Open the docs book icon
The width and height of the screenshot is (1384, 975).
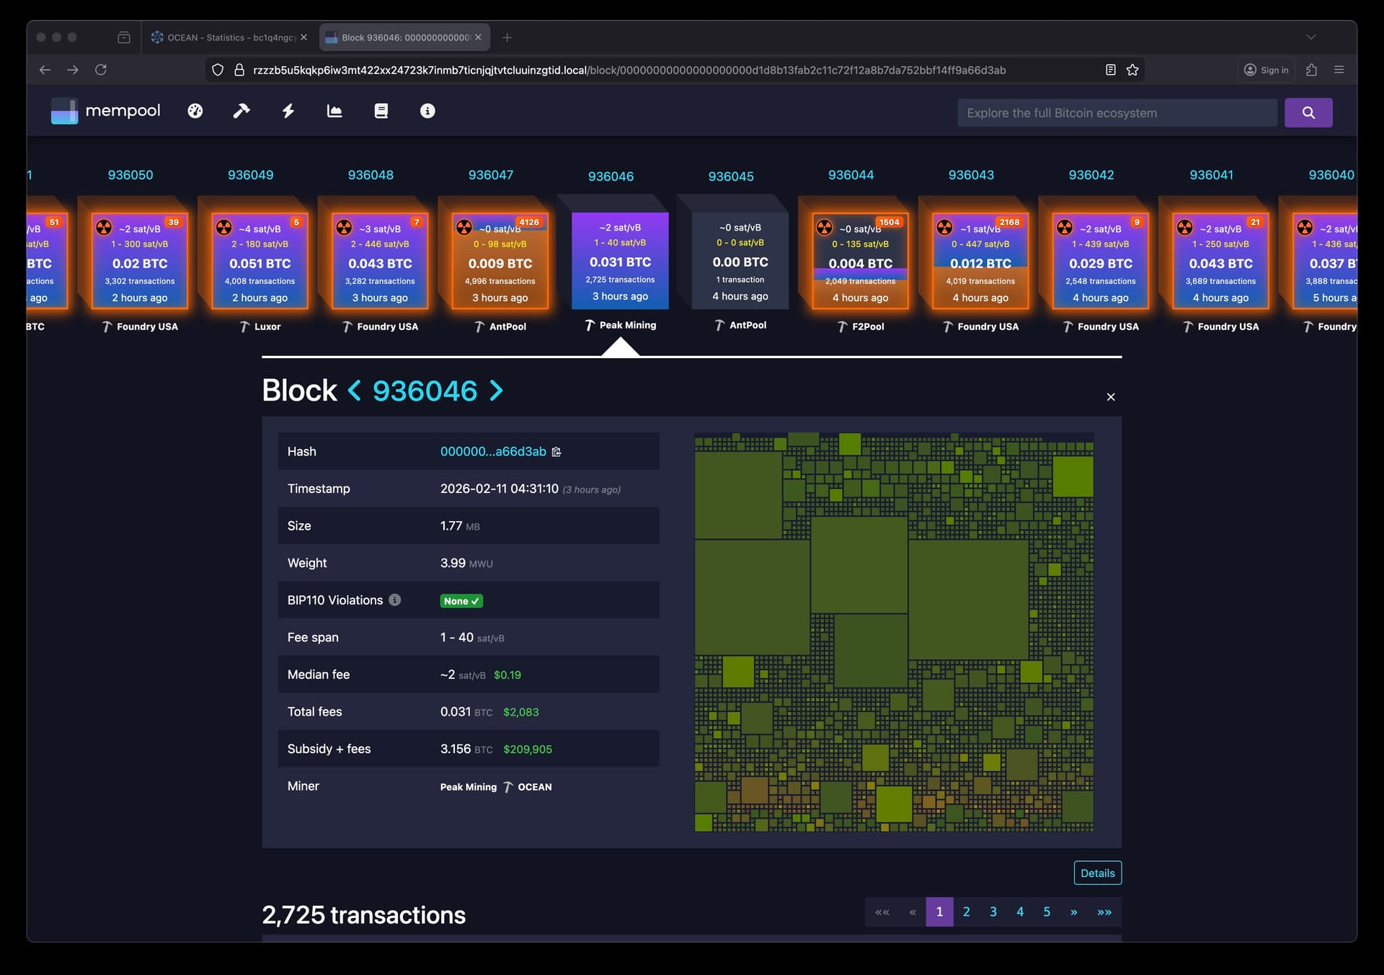click(381, 111)
